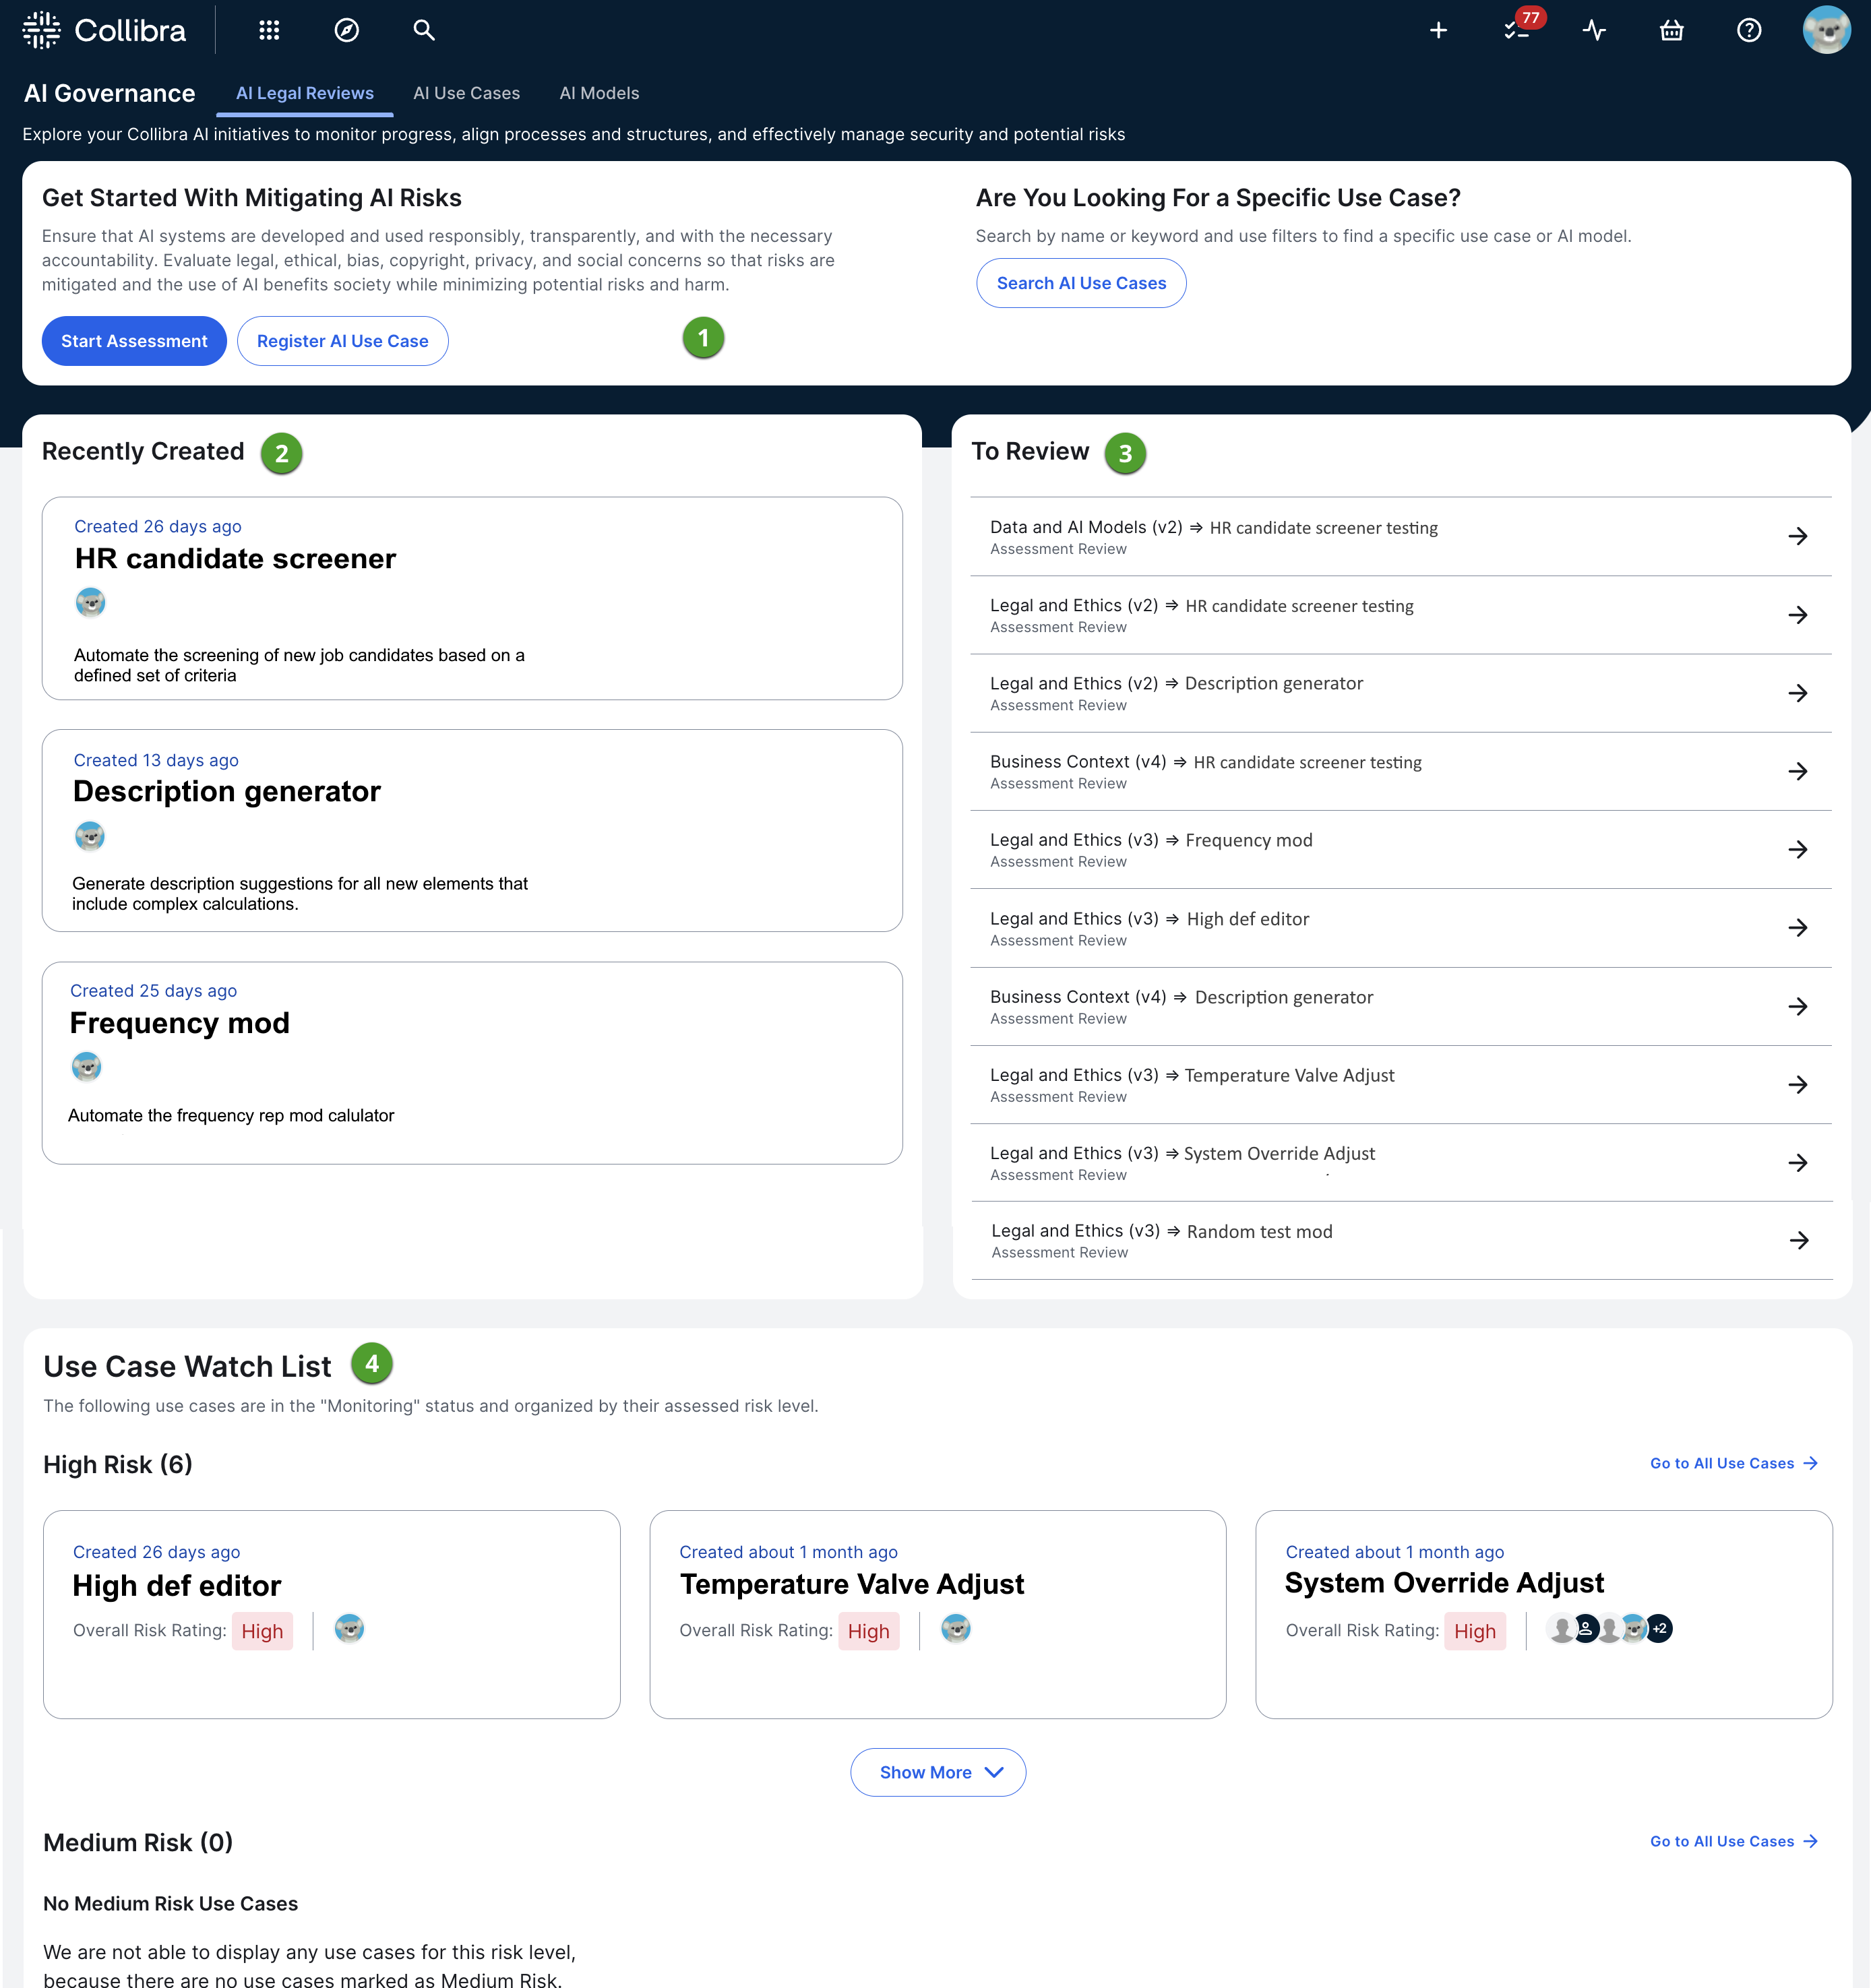Click Register AI Use Case button
The width and height of the screenshot is (1871, 1988).
click(x=342, y=341)
